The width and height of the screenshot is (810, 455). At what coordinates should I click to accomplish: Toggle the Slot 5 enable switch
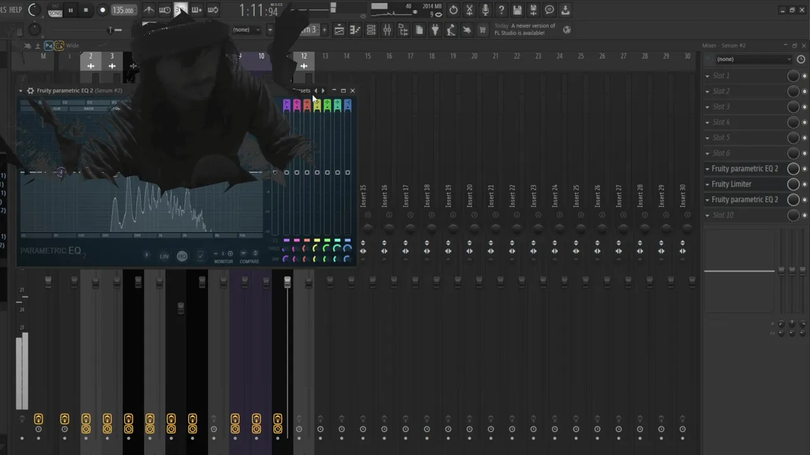tap(804, 138)
